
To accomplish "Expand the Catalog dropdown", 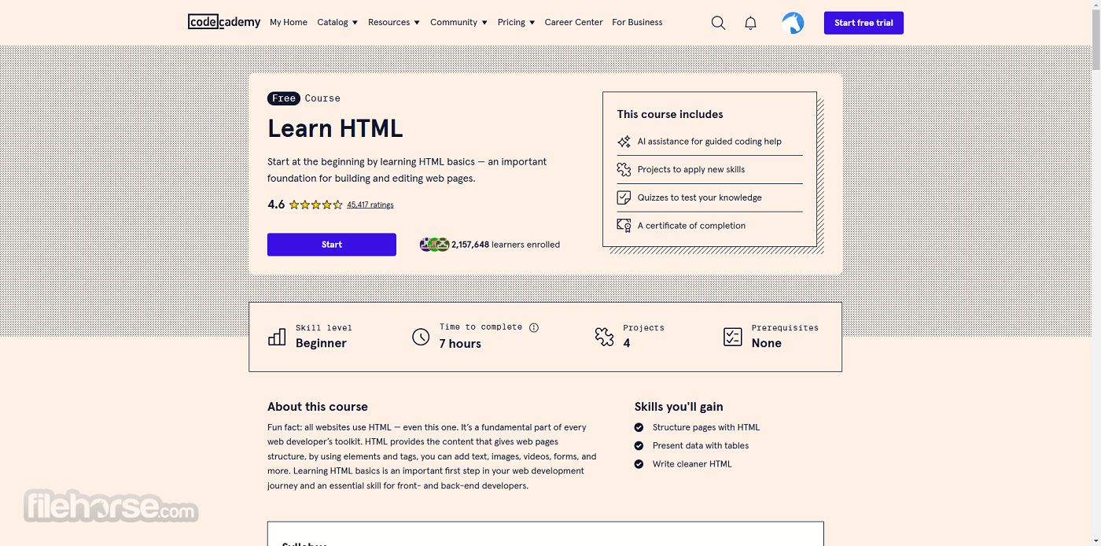I will 337,22.
